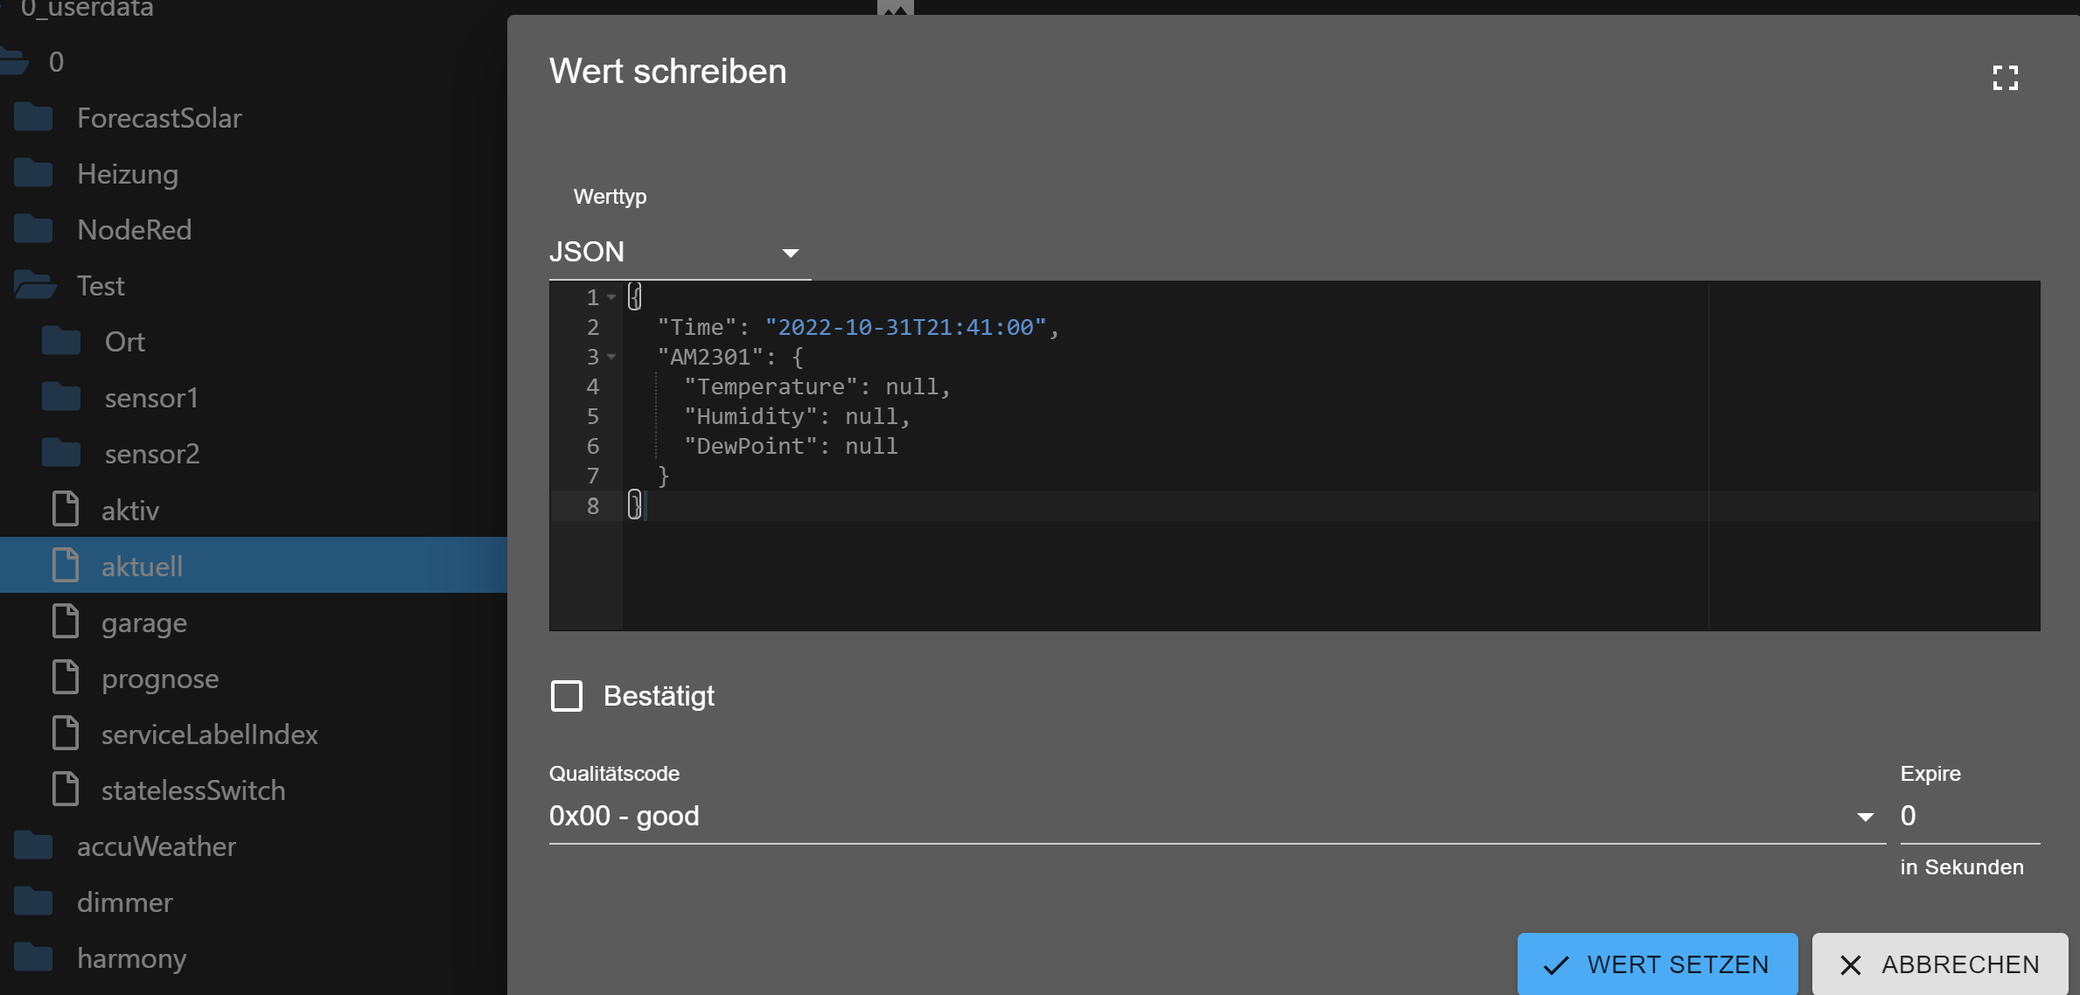Select the 0_userdata tree entry
2080x995 pixels.
tap(87, 8)
